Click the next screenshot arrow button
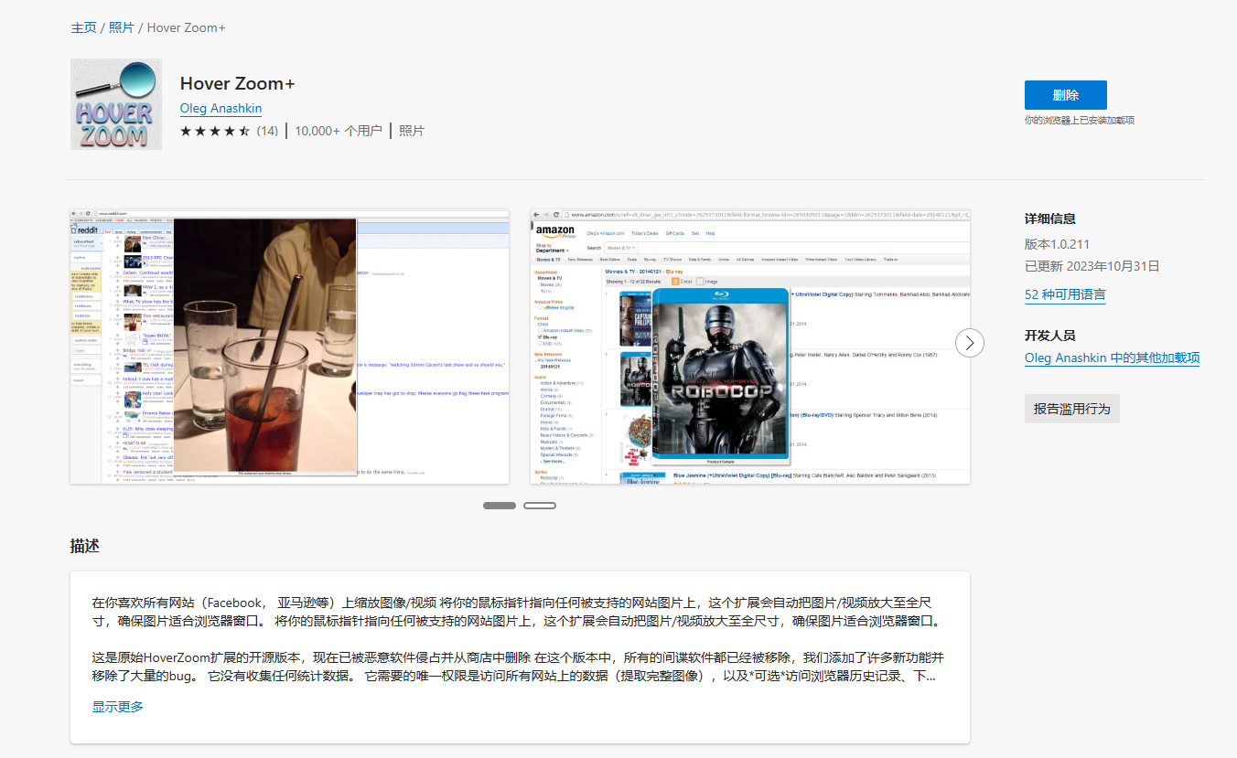This screenshot has height=758, width=1237. tap(970, 343)
